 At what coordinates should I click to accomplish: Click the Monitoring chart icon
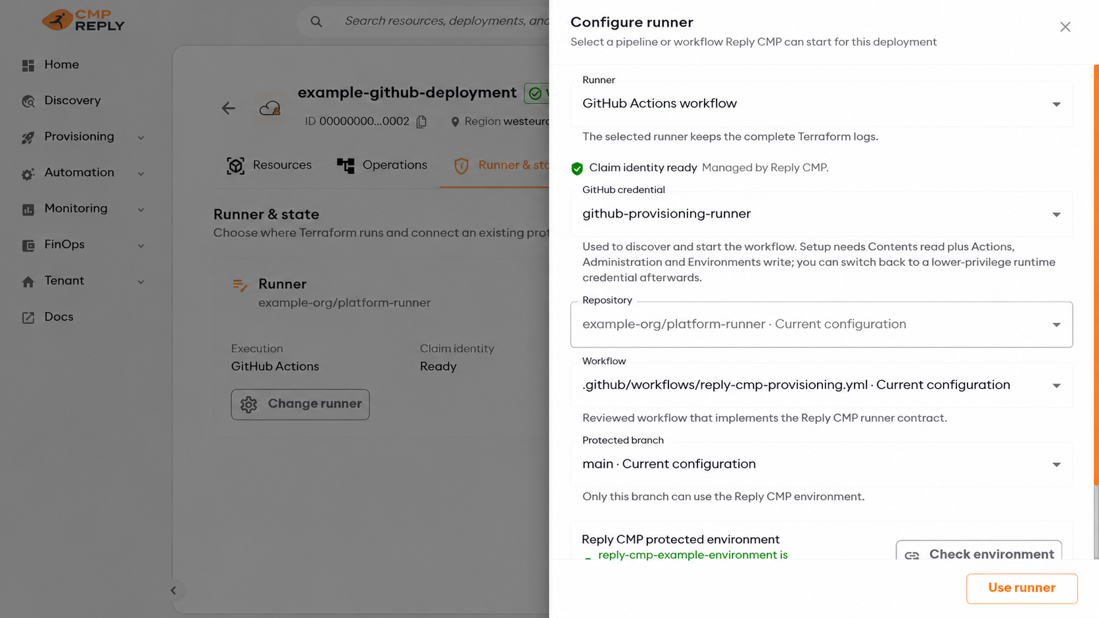pos(28,210)
